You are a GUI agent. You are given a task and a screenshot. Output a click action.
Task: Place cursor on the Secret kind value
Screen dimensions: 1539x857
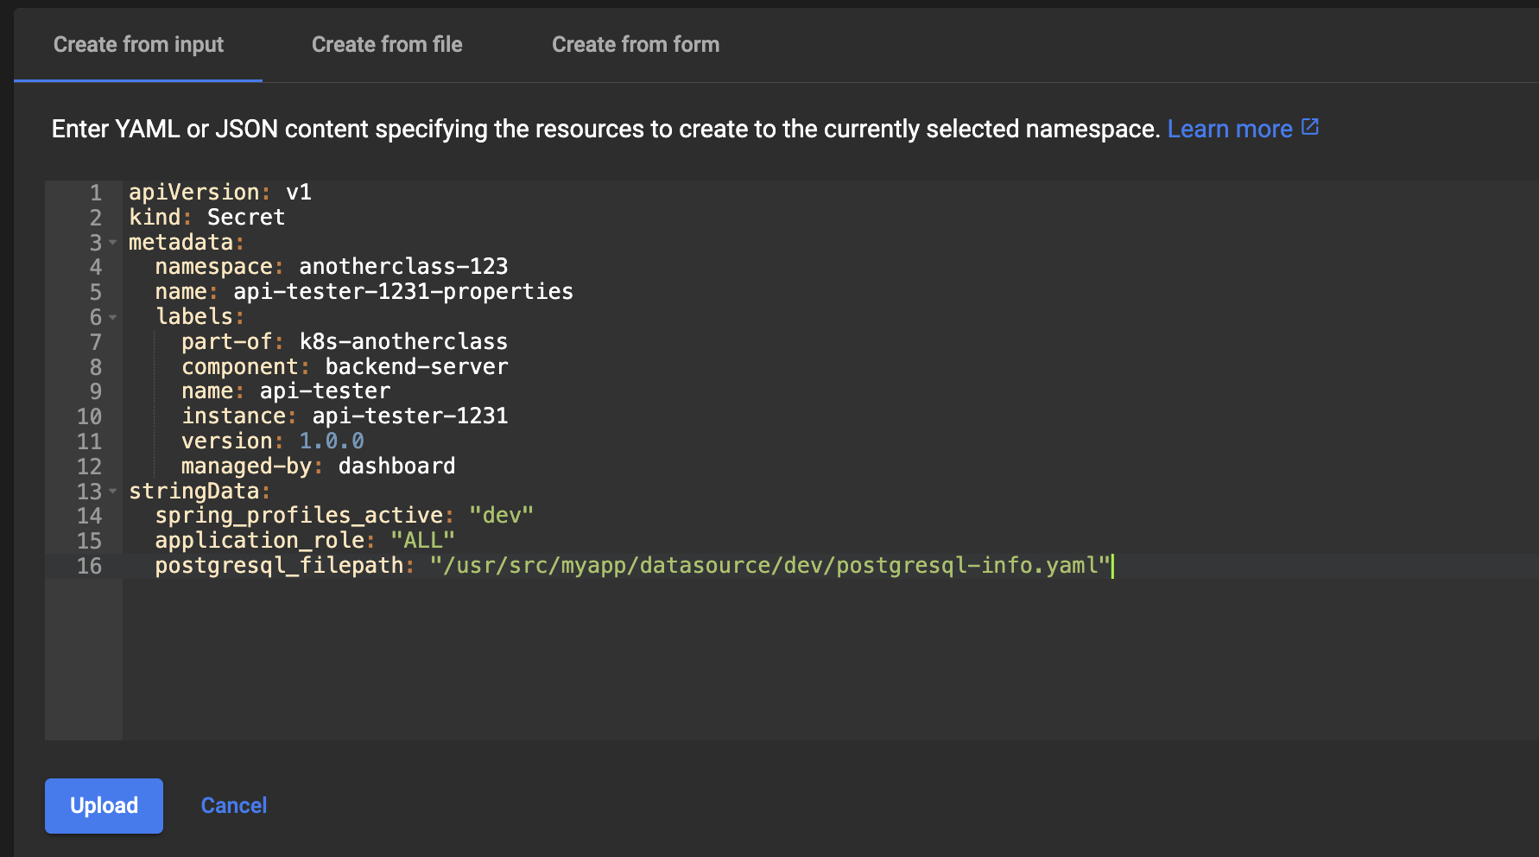pos(246,218)
